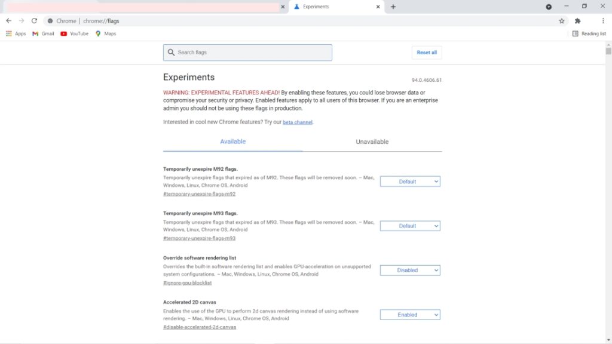
Task: Click the vertical scrollbar thumb
Action: (608, 51)
